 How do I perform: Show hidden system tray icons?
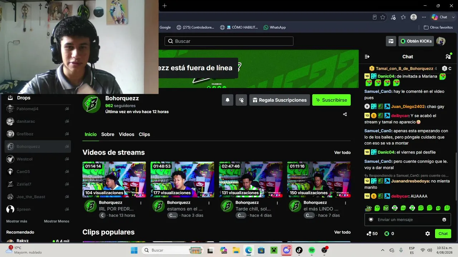383,250
